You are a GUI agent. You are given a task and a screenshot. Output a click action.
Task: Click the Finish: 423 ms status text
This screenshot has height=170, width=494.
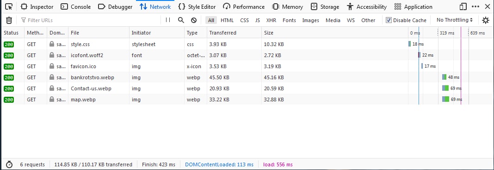click(159, 164)
